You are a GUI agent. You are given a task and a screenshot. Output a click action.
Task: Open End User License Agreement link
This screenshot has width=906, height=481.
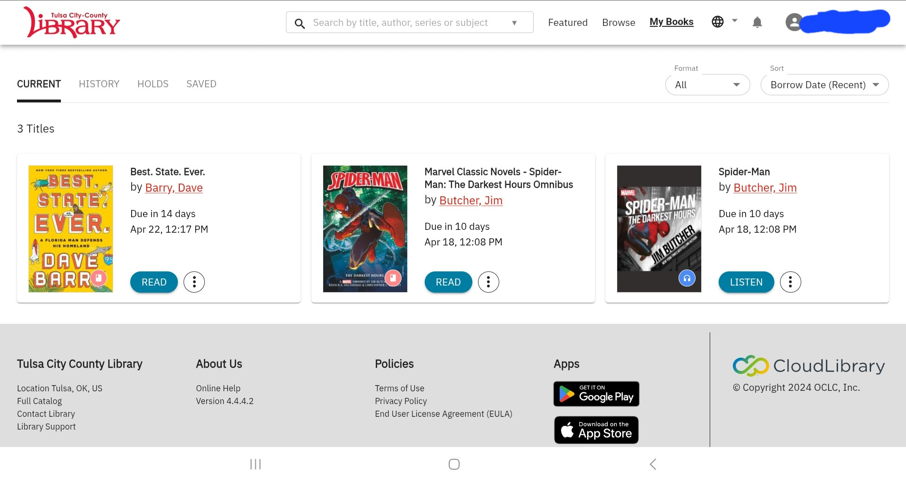(x=443, y=414)
